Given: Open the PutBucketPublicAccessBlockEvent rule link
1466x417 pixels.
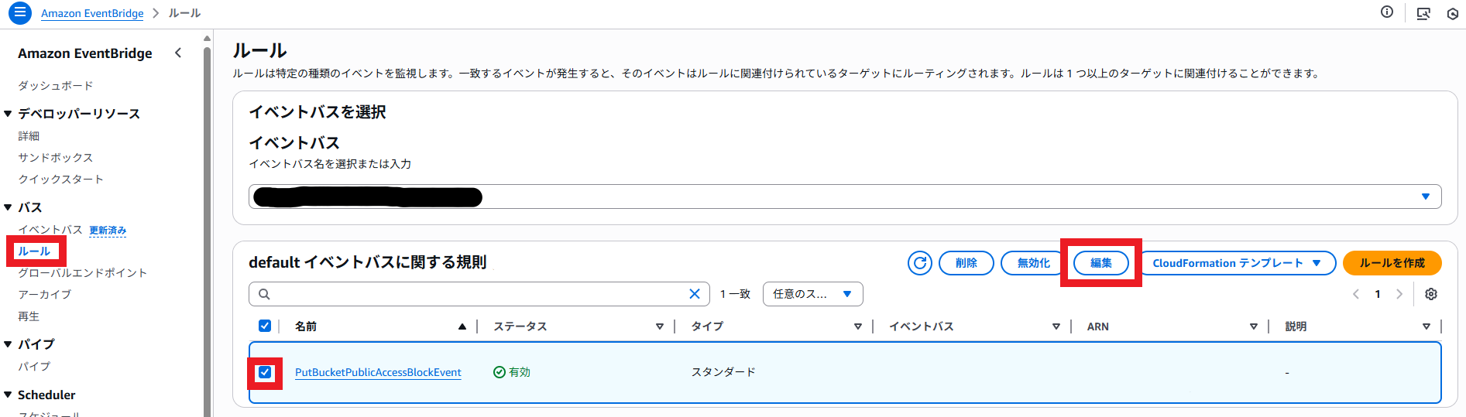Looking at the screenshot, I should [x=378, y=372].
